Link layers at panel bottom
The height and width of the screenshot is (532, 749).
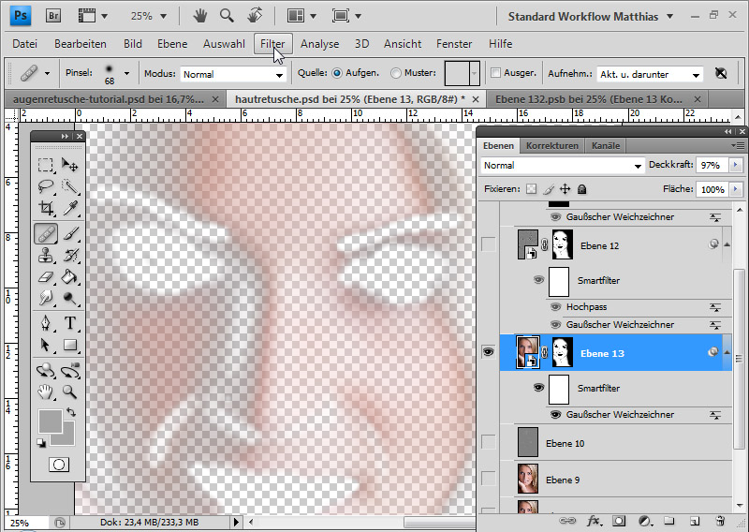tap(567, 521)
